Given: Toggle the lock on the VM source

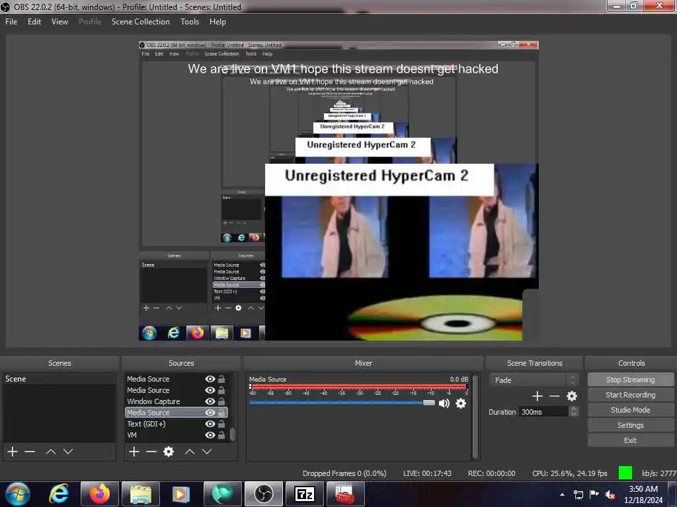Looking at the screenshot, I should pos(221,435).
